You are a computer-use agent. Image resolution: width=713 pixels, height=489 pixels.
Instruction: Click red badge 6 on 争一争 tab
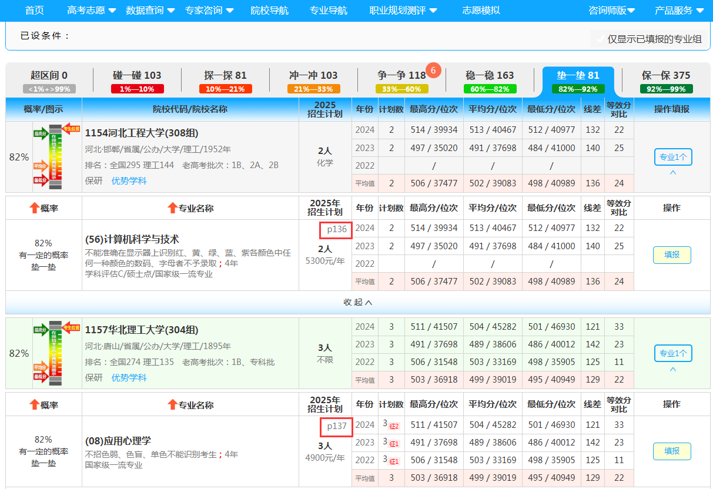[433, 70]
